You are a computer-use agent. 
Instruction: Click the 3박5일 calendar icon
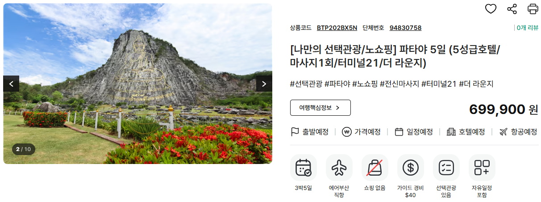coord(304,168)
